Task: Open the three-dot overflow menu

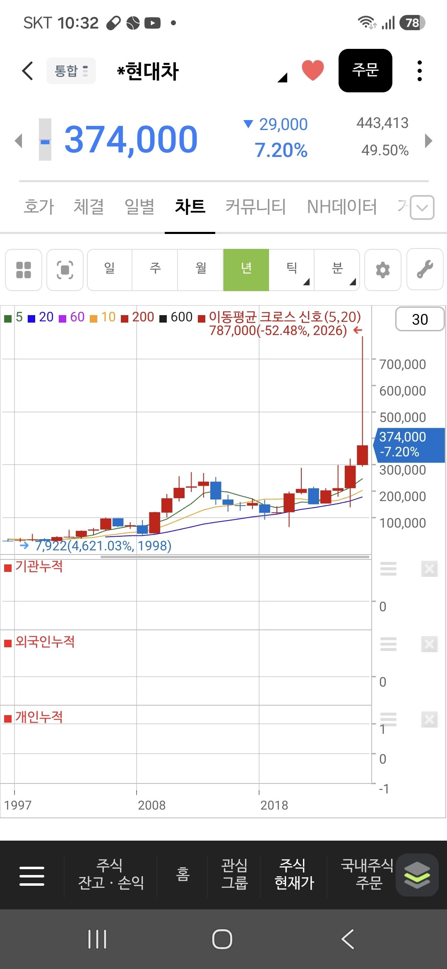Action: [420, 71]
